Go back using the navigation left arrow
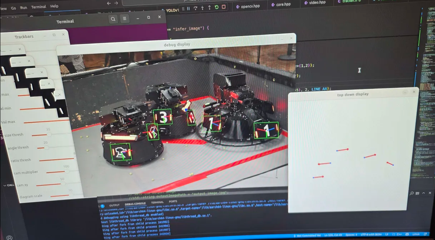Screen dimensions: 435x240 (109, 3)
